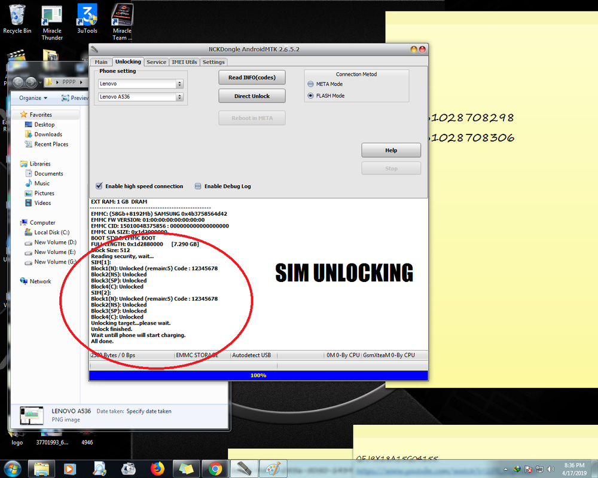Expand the PPPP breadcrumb arrow in Explorer
This screenshot has width=598, height=478.
tap(81, 82)
